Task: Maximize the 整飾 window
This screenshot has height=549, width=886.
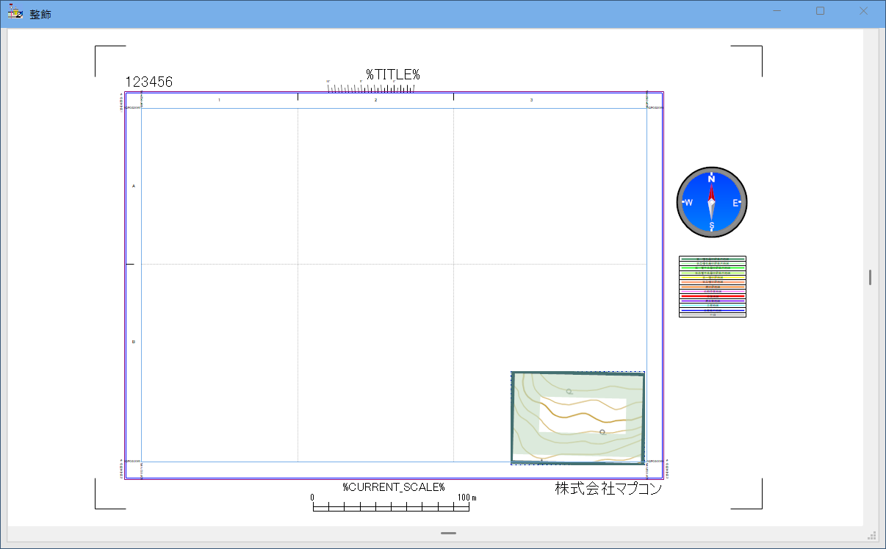Action: pyautogui.click(x=821, y=11)
